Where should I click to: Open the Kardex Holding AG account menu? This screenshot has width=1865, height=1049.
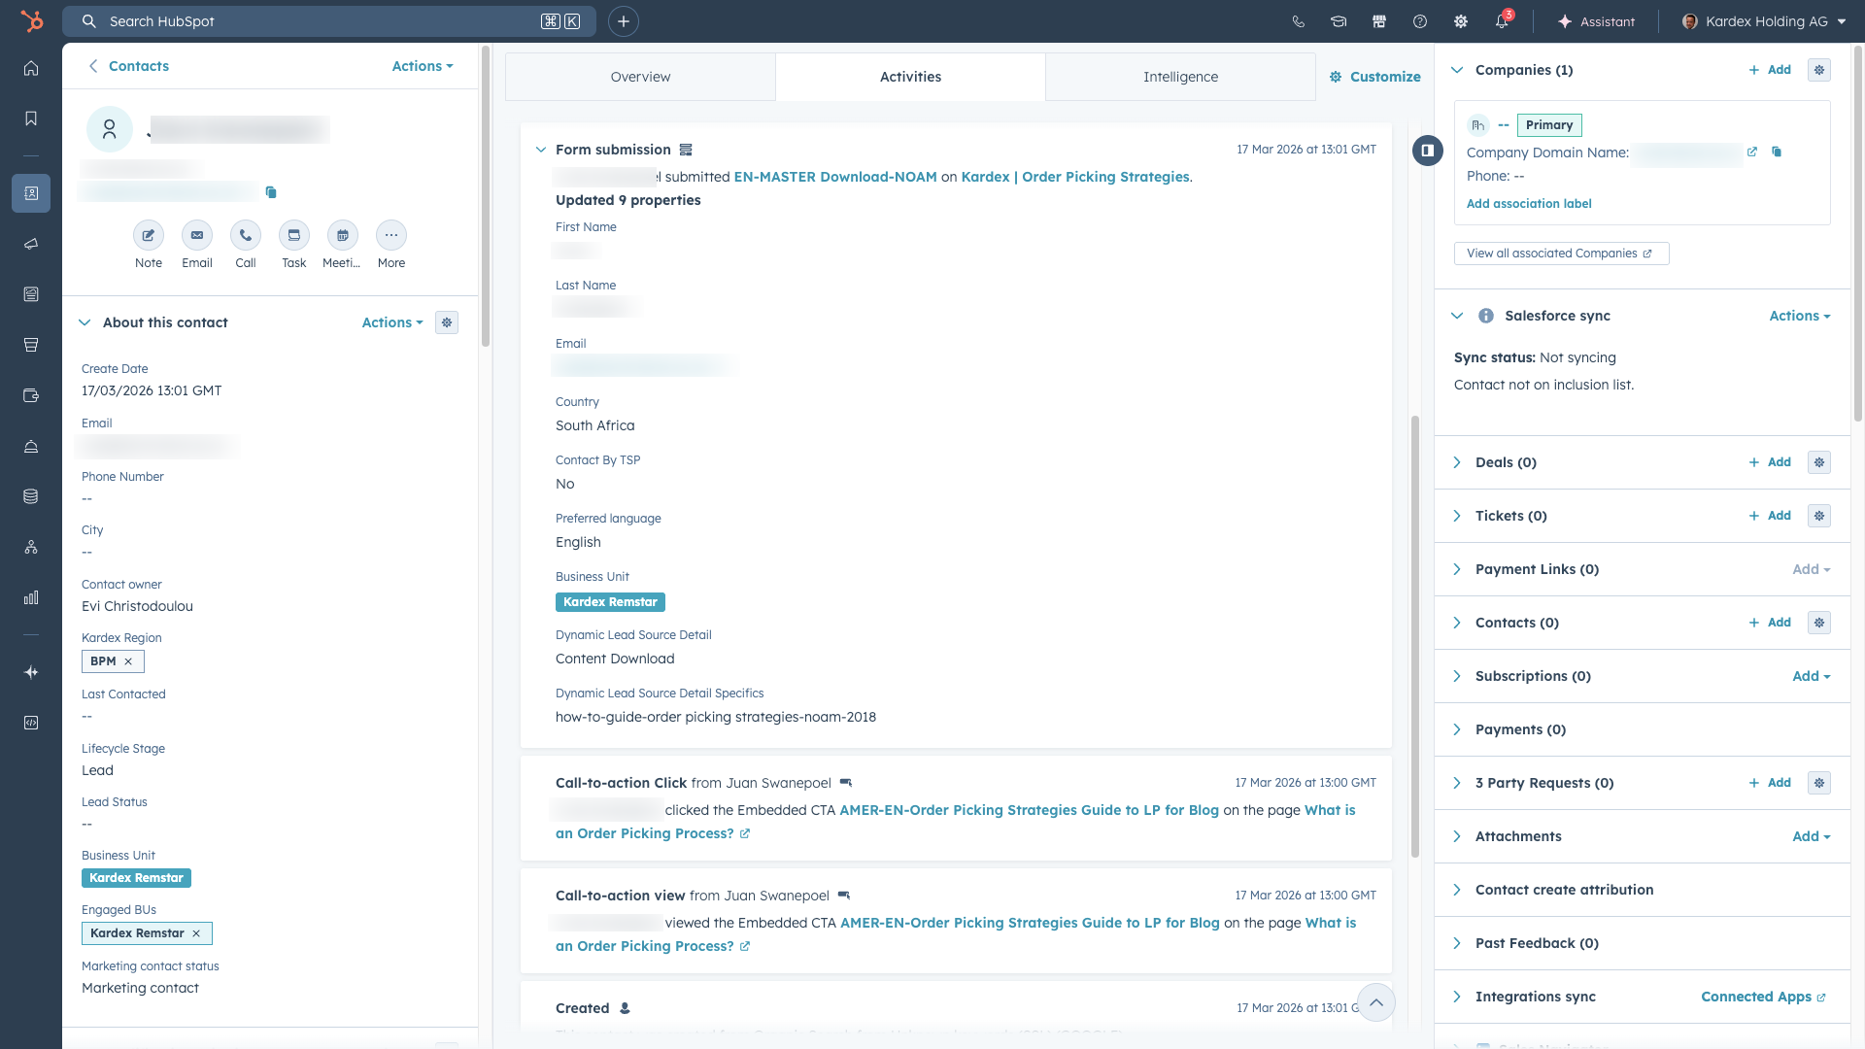[1764, 21]
